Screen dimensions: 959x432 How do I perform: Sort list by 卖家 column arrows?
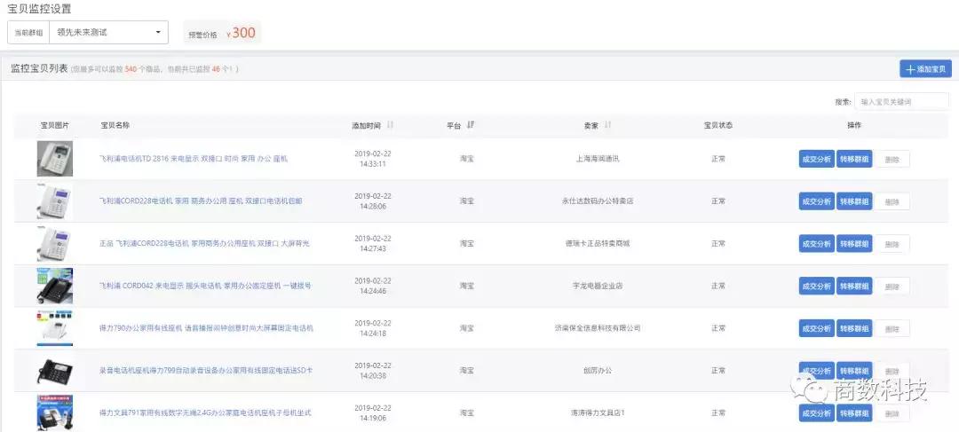[608, 125]
